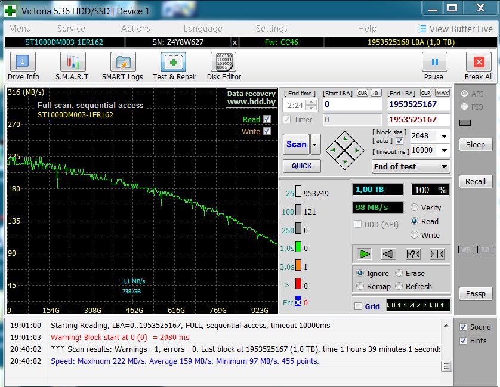Open the Service menu

[71, 29]
